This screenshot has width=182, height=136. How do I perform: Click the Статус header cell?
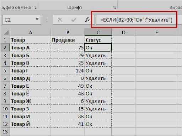[98, 40]
